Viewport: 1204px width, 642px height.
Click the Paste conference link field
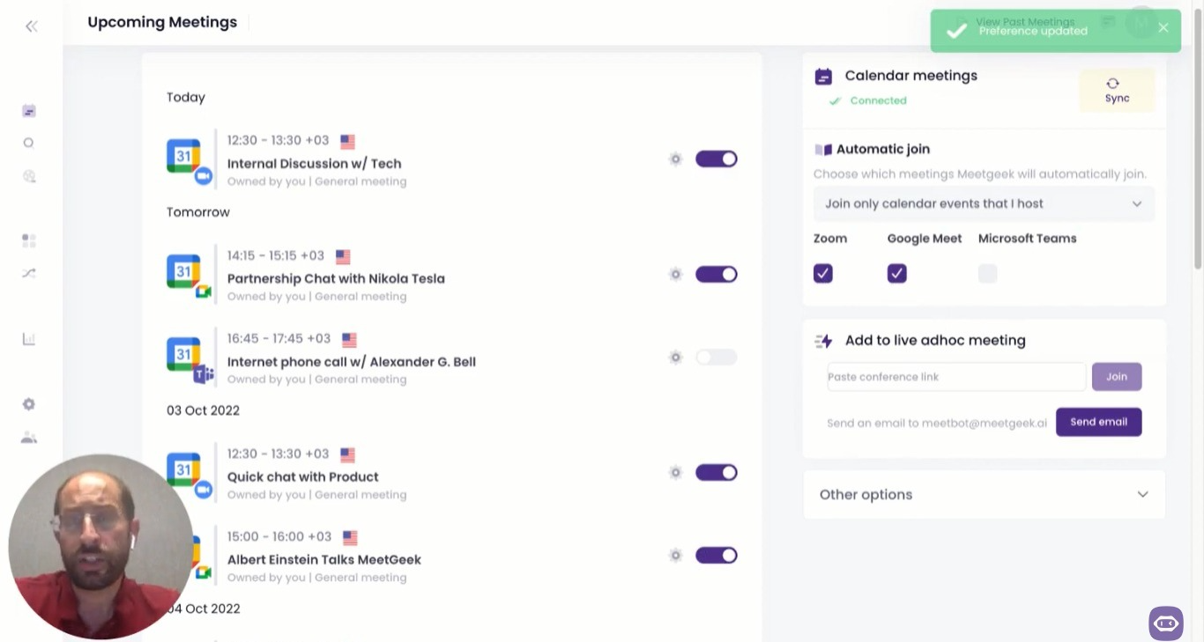(x=956, y=377)
